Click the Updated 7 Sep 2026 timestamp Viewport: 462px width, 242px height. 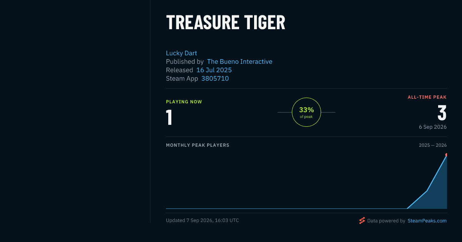(203, 220)
